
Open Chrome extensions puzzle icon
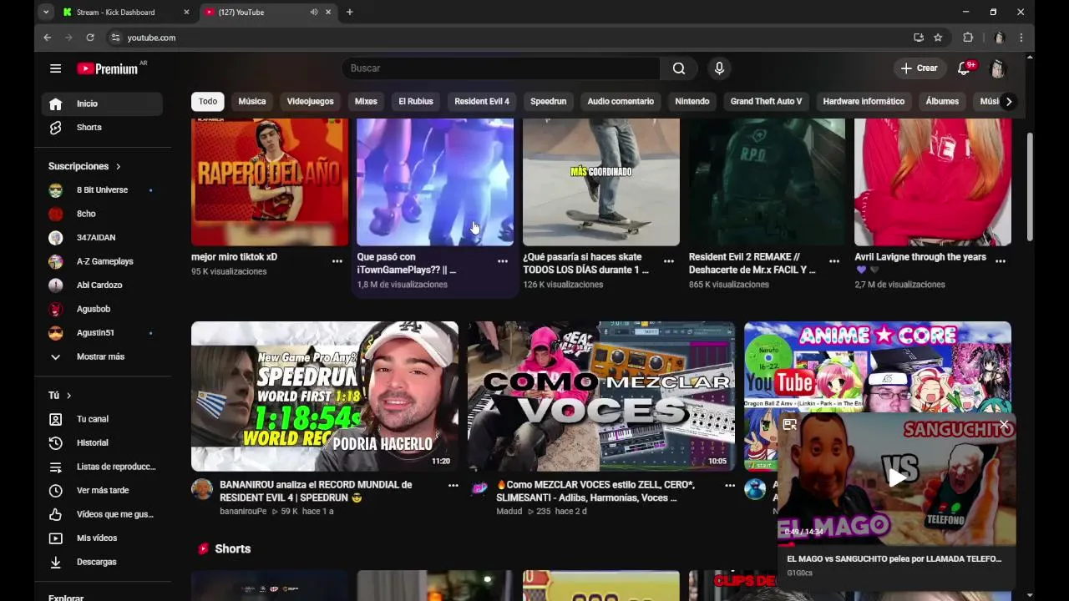point(968,38)
